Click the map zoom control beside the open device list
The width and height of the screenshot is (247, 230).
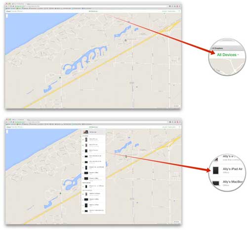[7, 131]
